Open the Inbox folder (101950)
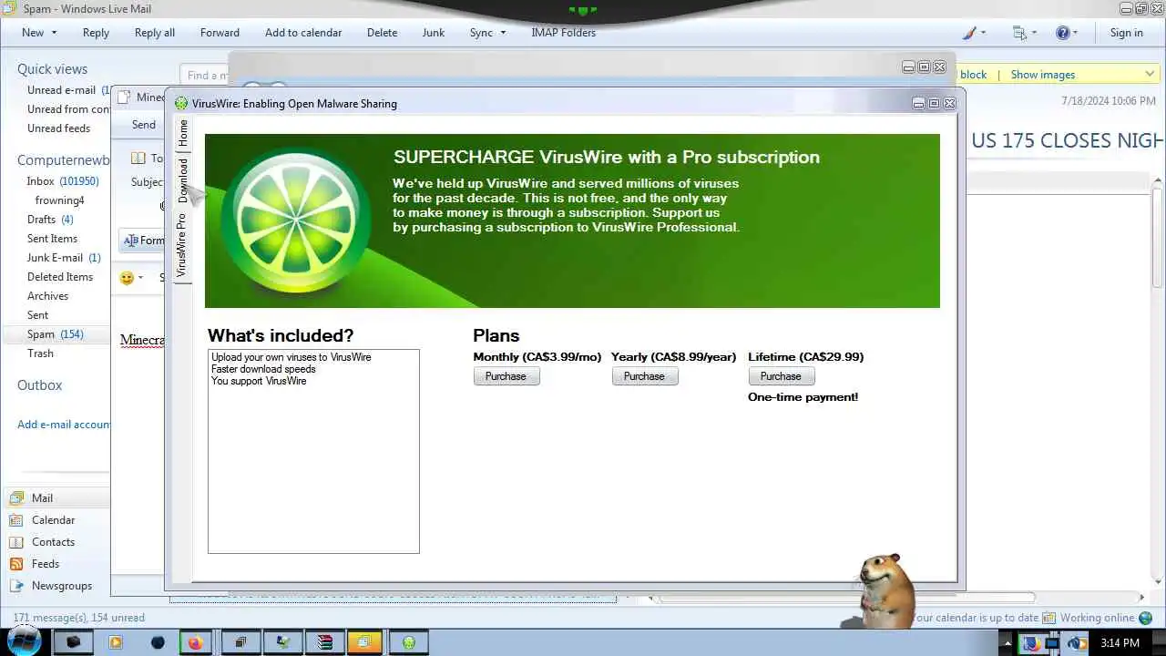Image resolution: width=1166 pixels, height=656 pixels. (x=63, y=181)
